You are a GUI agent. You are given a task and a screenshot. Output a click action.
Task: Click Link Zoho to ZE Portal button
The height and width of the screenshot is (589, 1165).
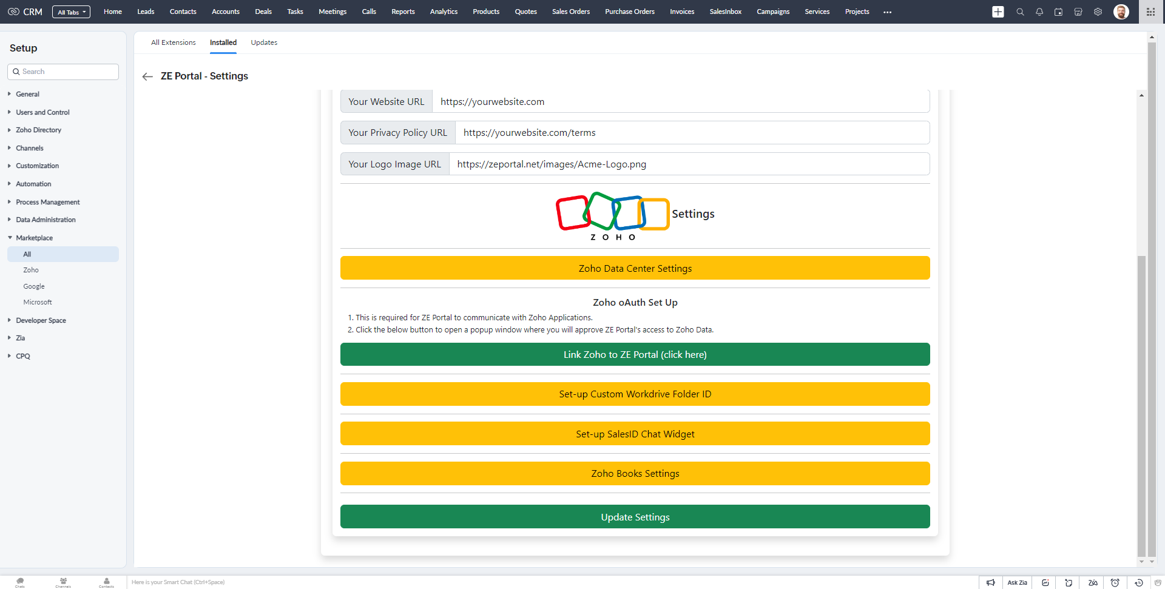pos(635,354)
